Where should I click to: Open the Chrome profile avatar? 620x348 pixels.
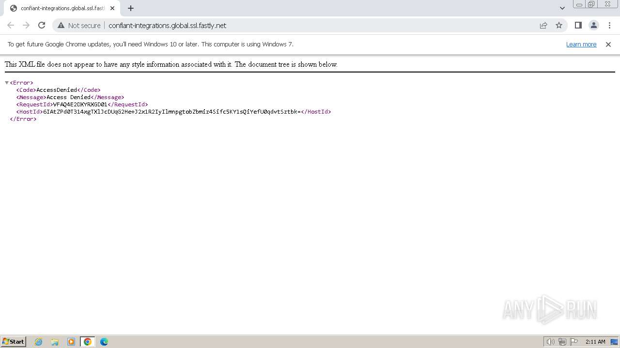tap(593, 25)
